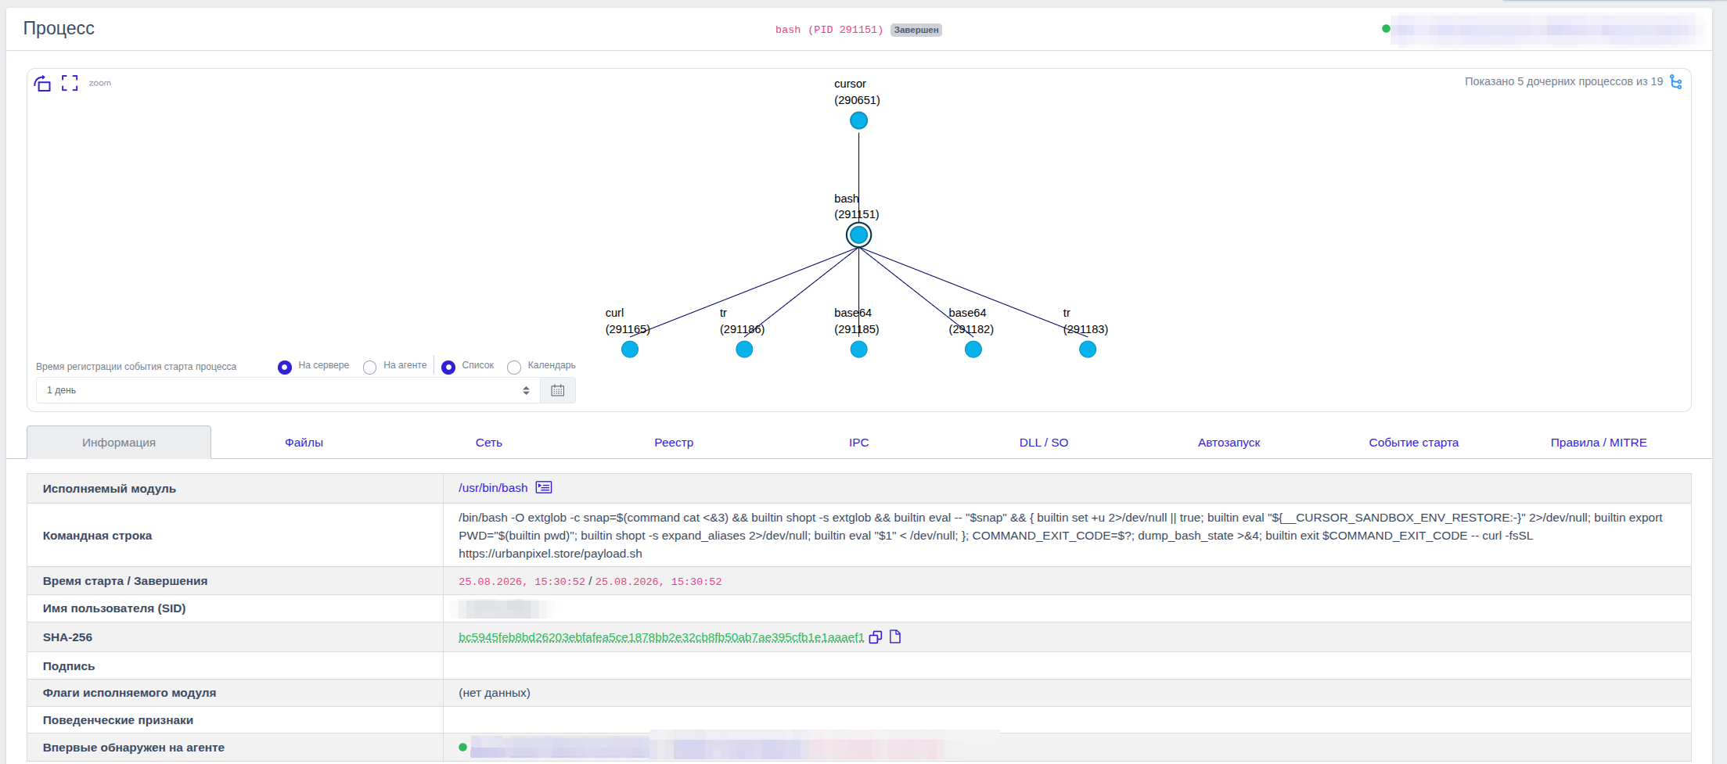Click the child processes tree icon
Viewport: 1727px width, 764px height.
coord(1675,81)
